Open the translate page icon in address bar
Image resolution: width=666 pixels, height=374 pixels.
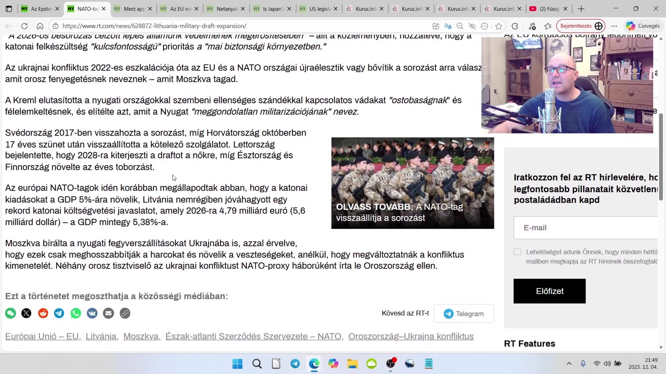448,26
